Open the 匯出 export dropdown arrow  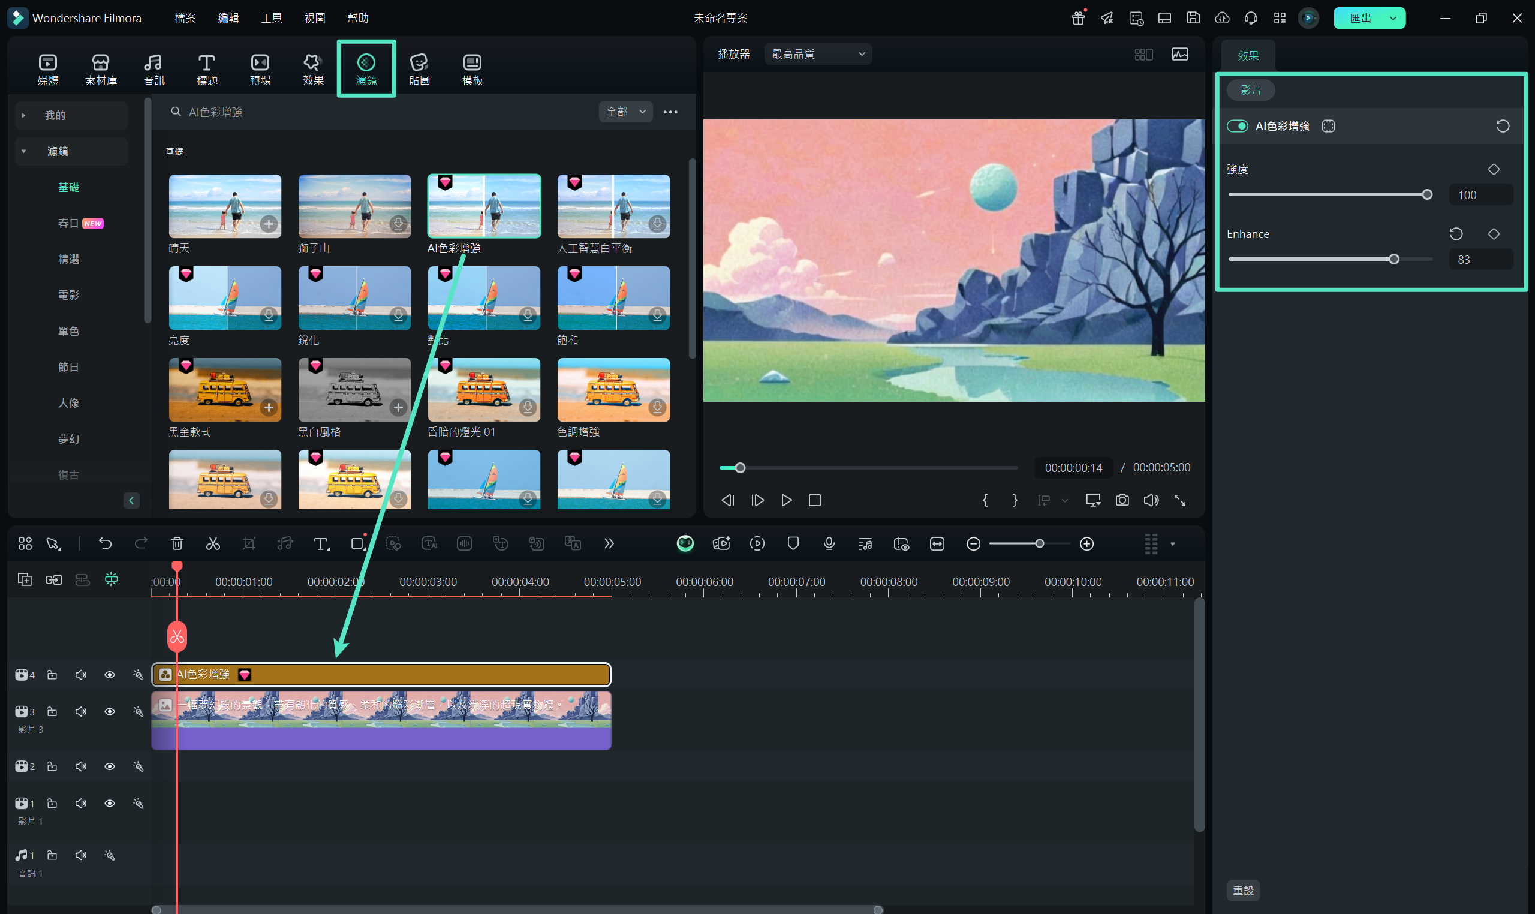(x=1393, y=18)
